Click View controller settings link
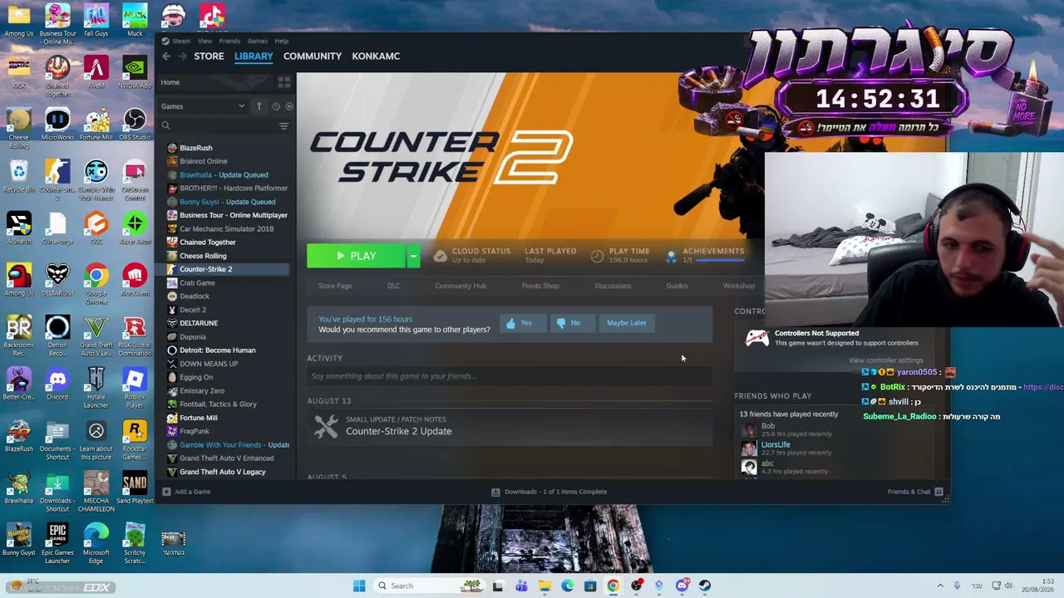1064x598 pixels. pyautogui.click(x=886, y=360)
